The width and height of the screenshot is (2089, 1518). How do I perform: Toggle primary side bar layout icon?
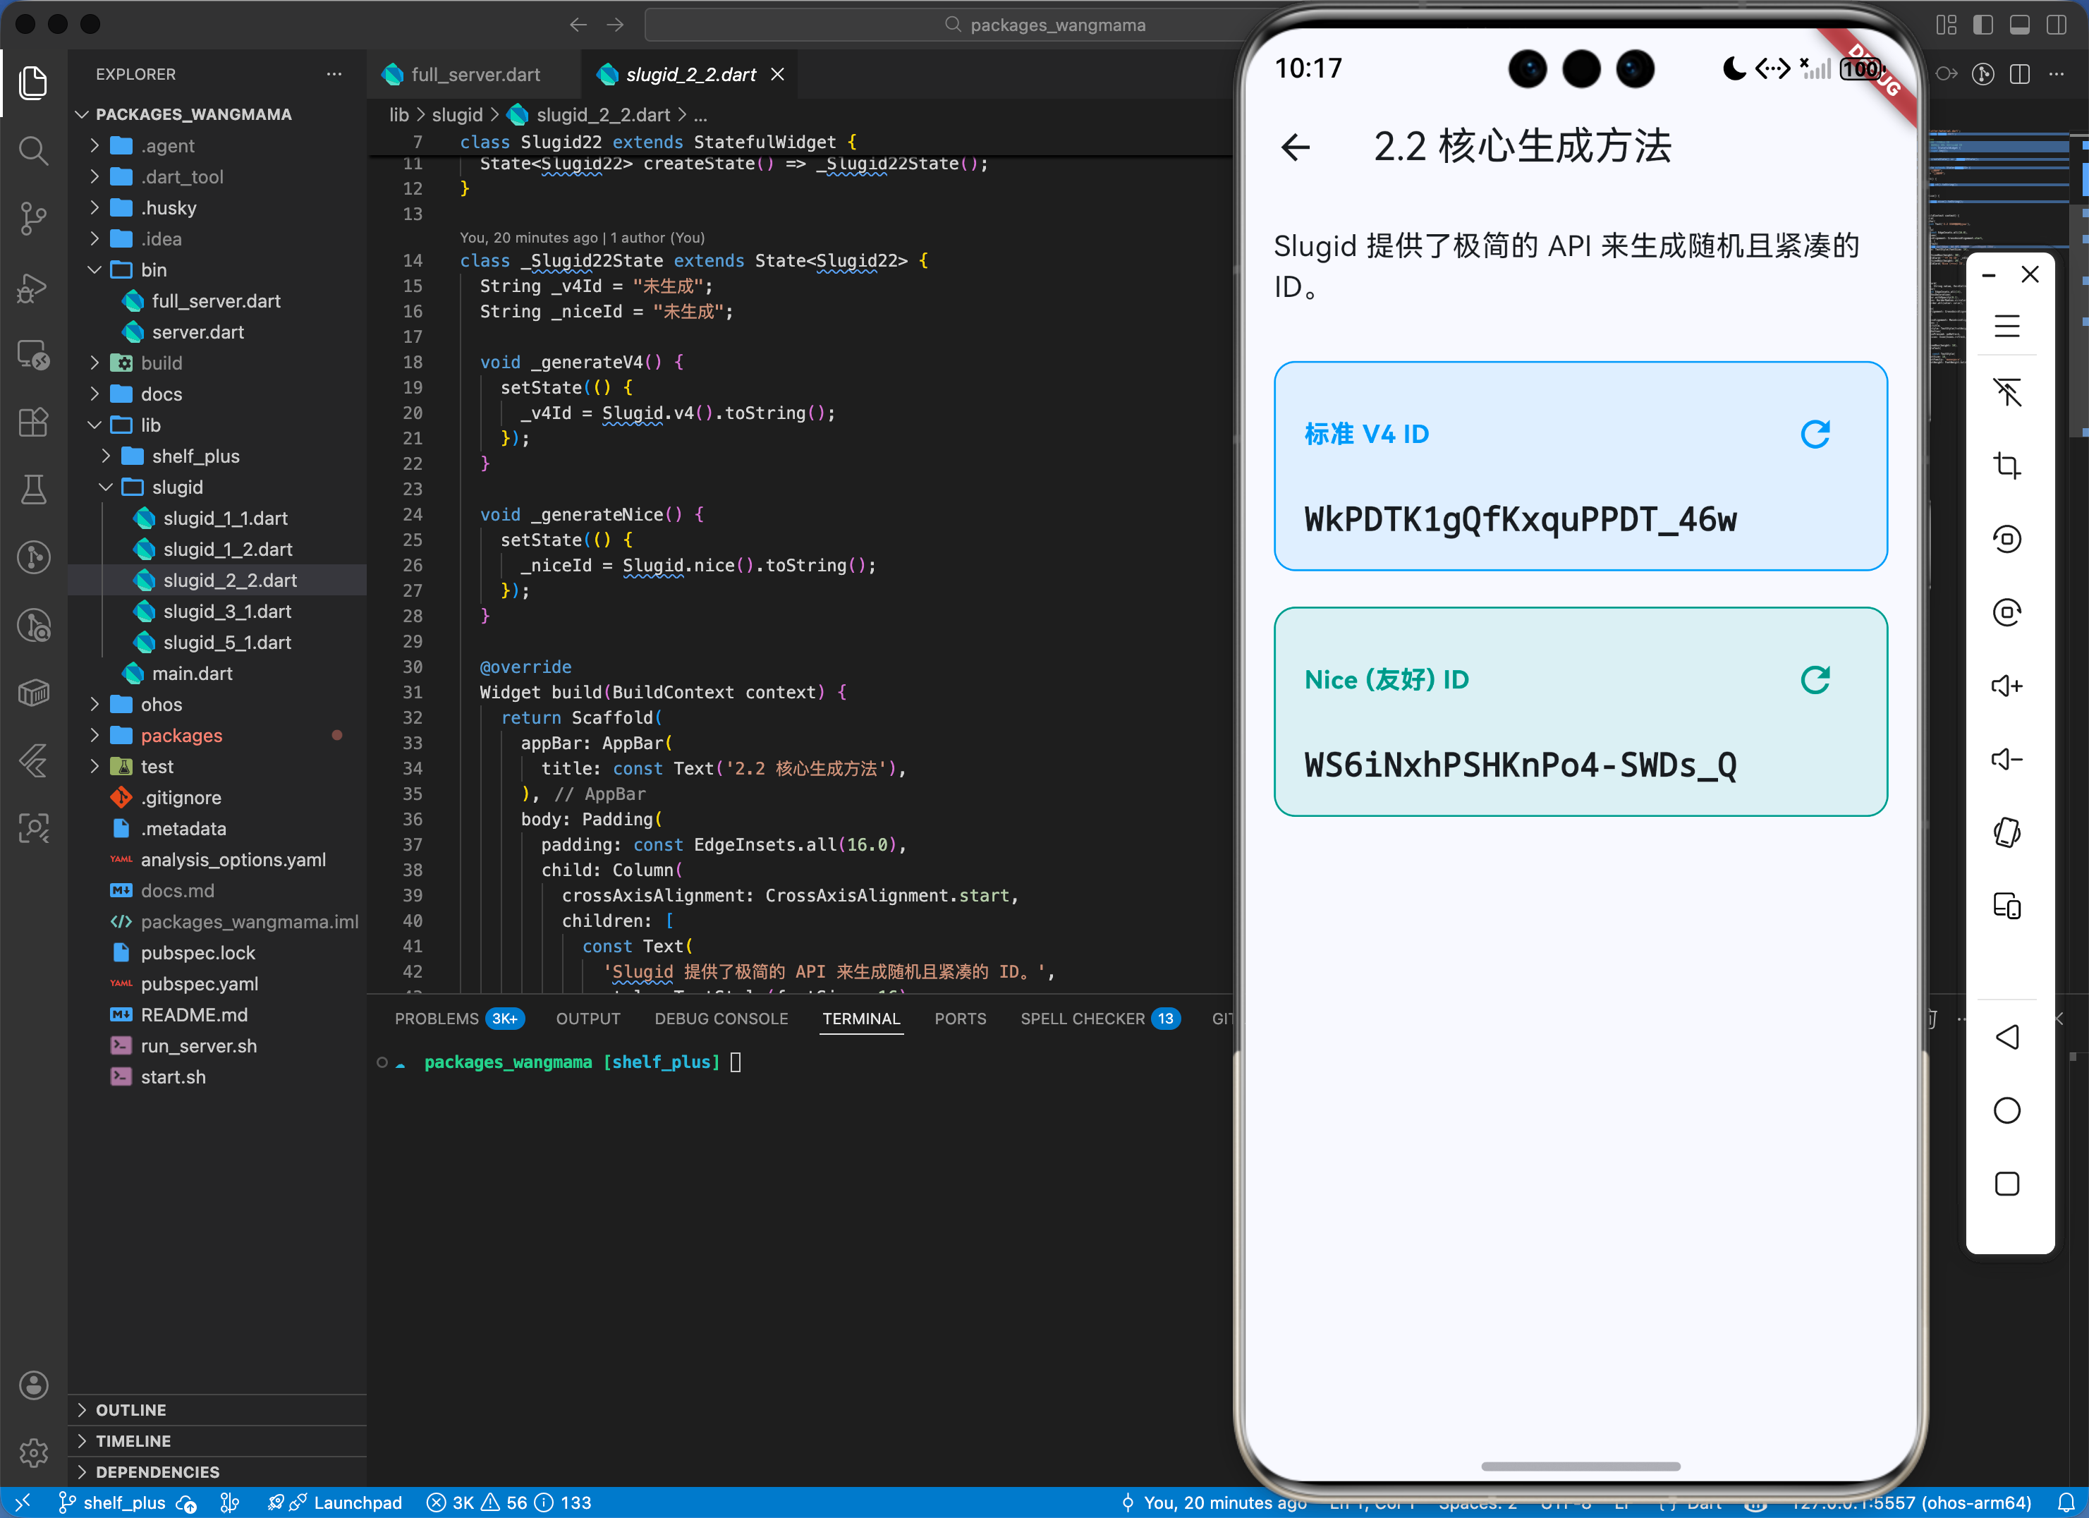(1983, 25)
